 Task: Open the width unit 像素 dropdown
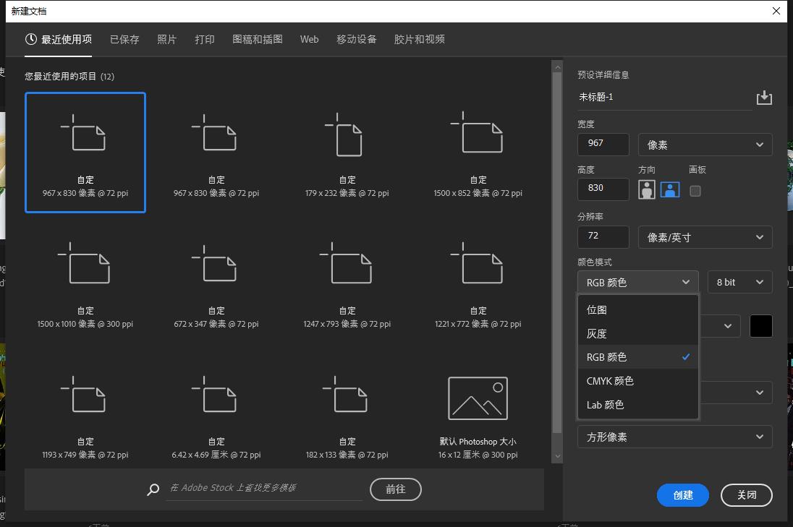[705, 145]
